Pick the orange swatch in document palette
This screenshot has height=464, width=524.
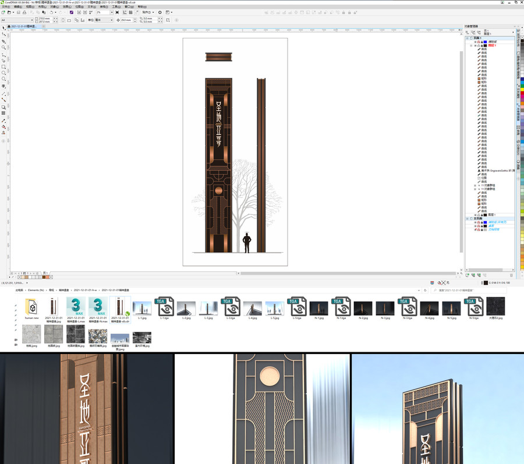[48, 277]
